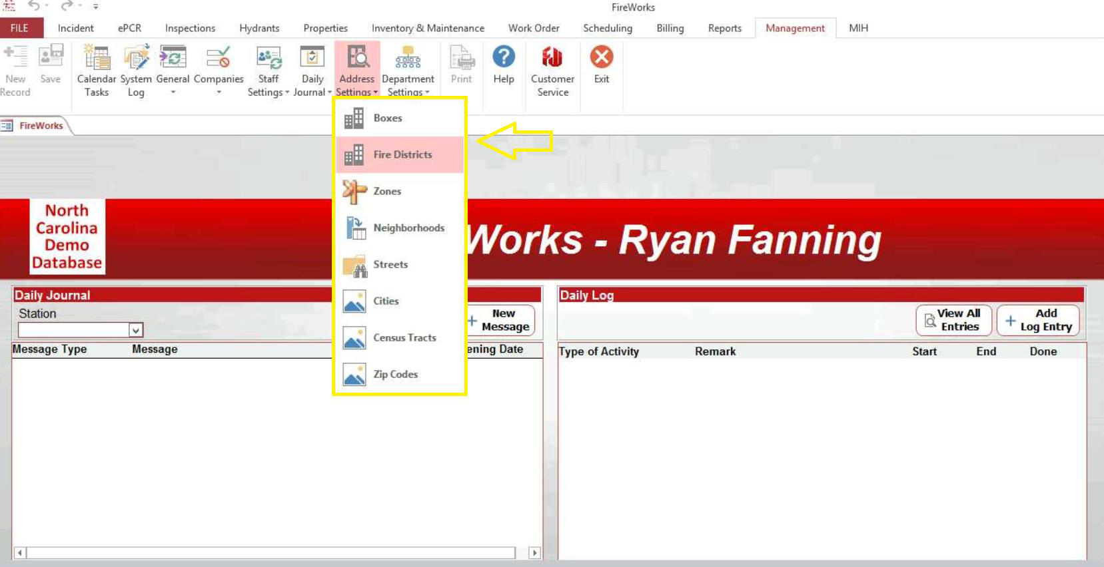Open quick access toolbar customize arrow
This screenshot has width=1104, height=567.
tap(96, 7)
